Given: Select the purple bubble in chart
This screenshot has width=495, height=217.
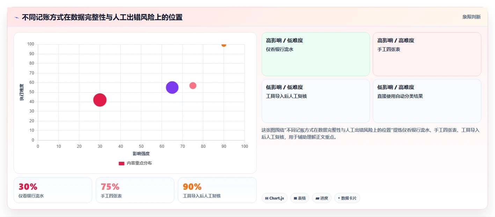Looking at the screenshot, I should [x=172, y=87].
